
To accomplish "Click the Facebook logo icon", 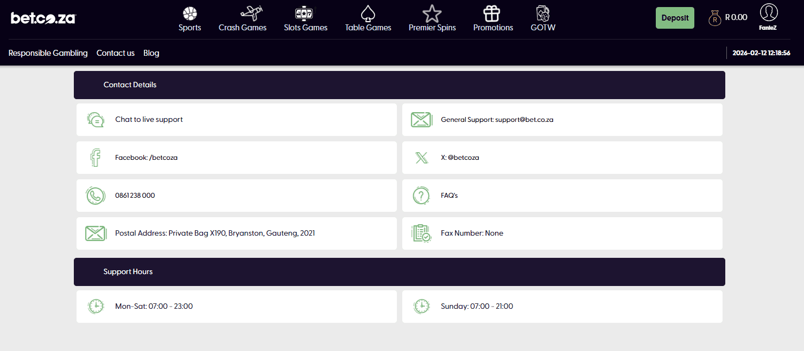I will pyautogui.click(x=96, y=158).
